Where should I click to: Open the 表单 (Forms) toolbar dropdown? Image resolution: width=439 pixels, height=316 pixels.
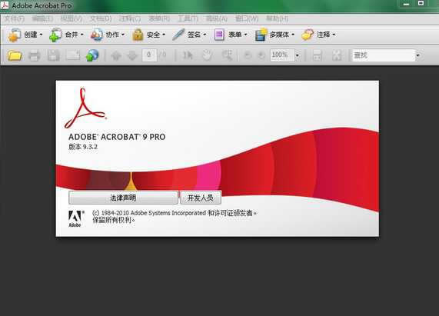tap(231, 35)
